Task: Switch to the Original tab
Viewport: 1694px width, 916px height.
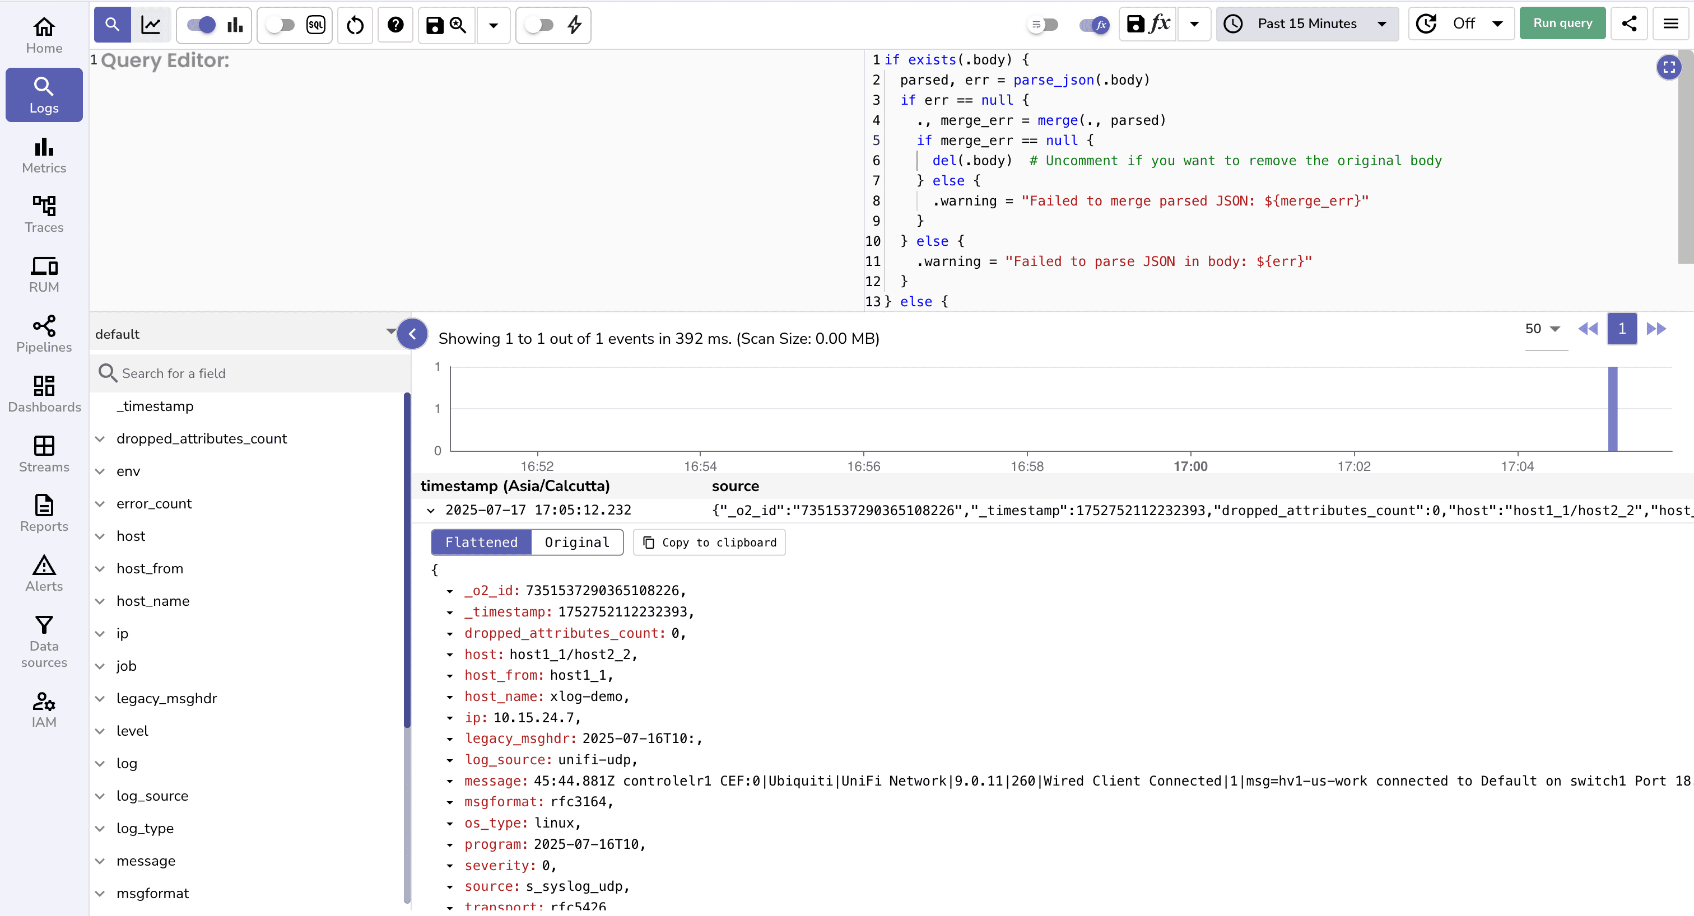Action: tap(577, 542)
